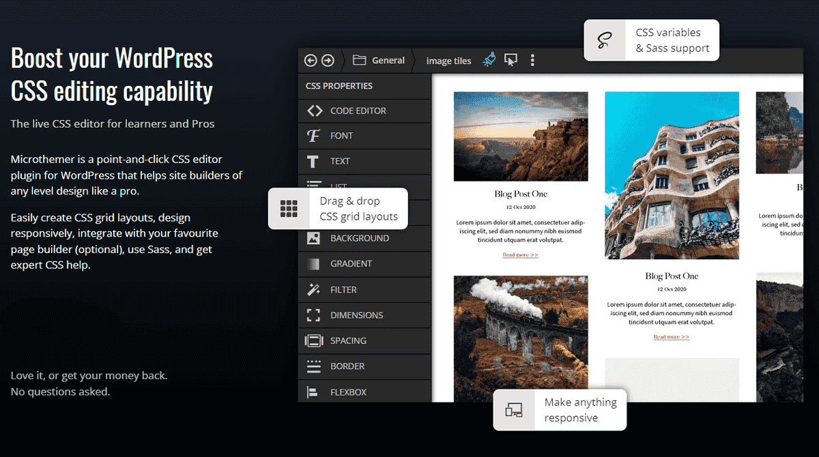
Task: Click the Text T icon
Action: click(313, 162)
